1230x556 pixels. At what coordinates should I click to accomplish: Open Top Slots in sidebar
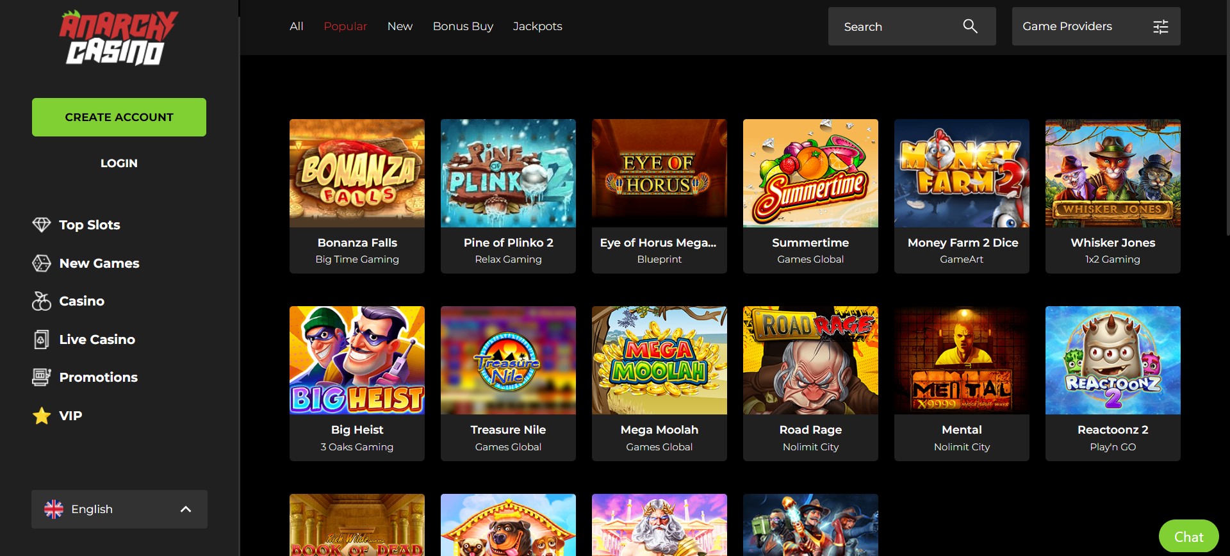[x=90, y=225]
